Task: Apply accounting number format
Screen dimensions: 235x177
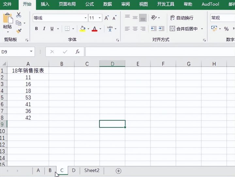Action: pyautogui.click(x=214, y=28)
